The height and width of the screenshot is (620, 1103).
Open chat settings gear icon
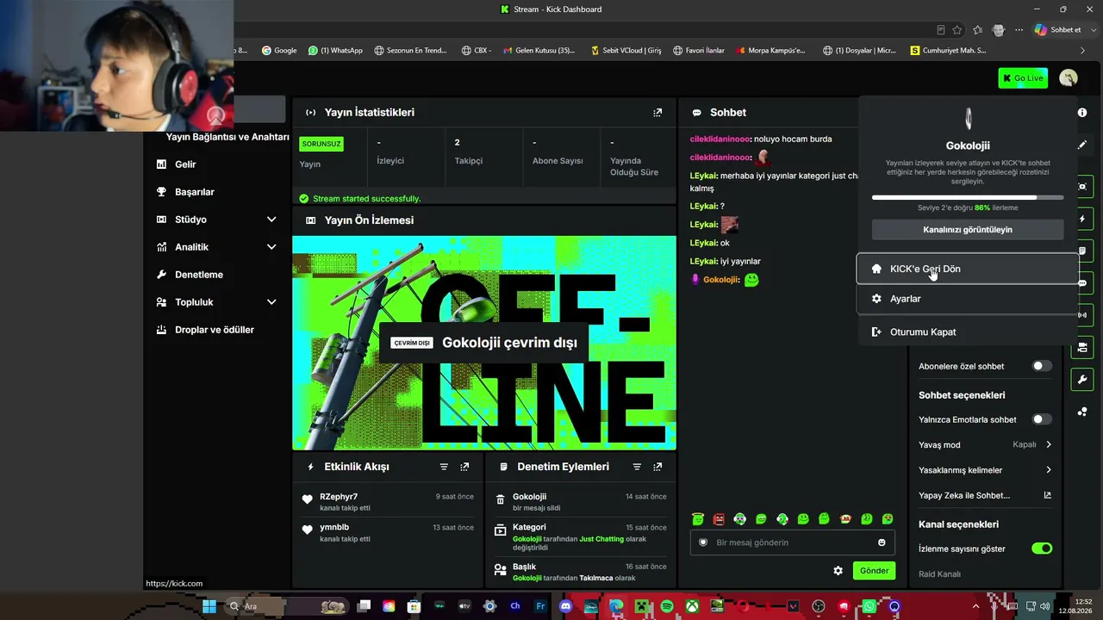(838, 571)
